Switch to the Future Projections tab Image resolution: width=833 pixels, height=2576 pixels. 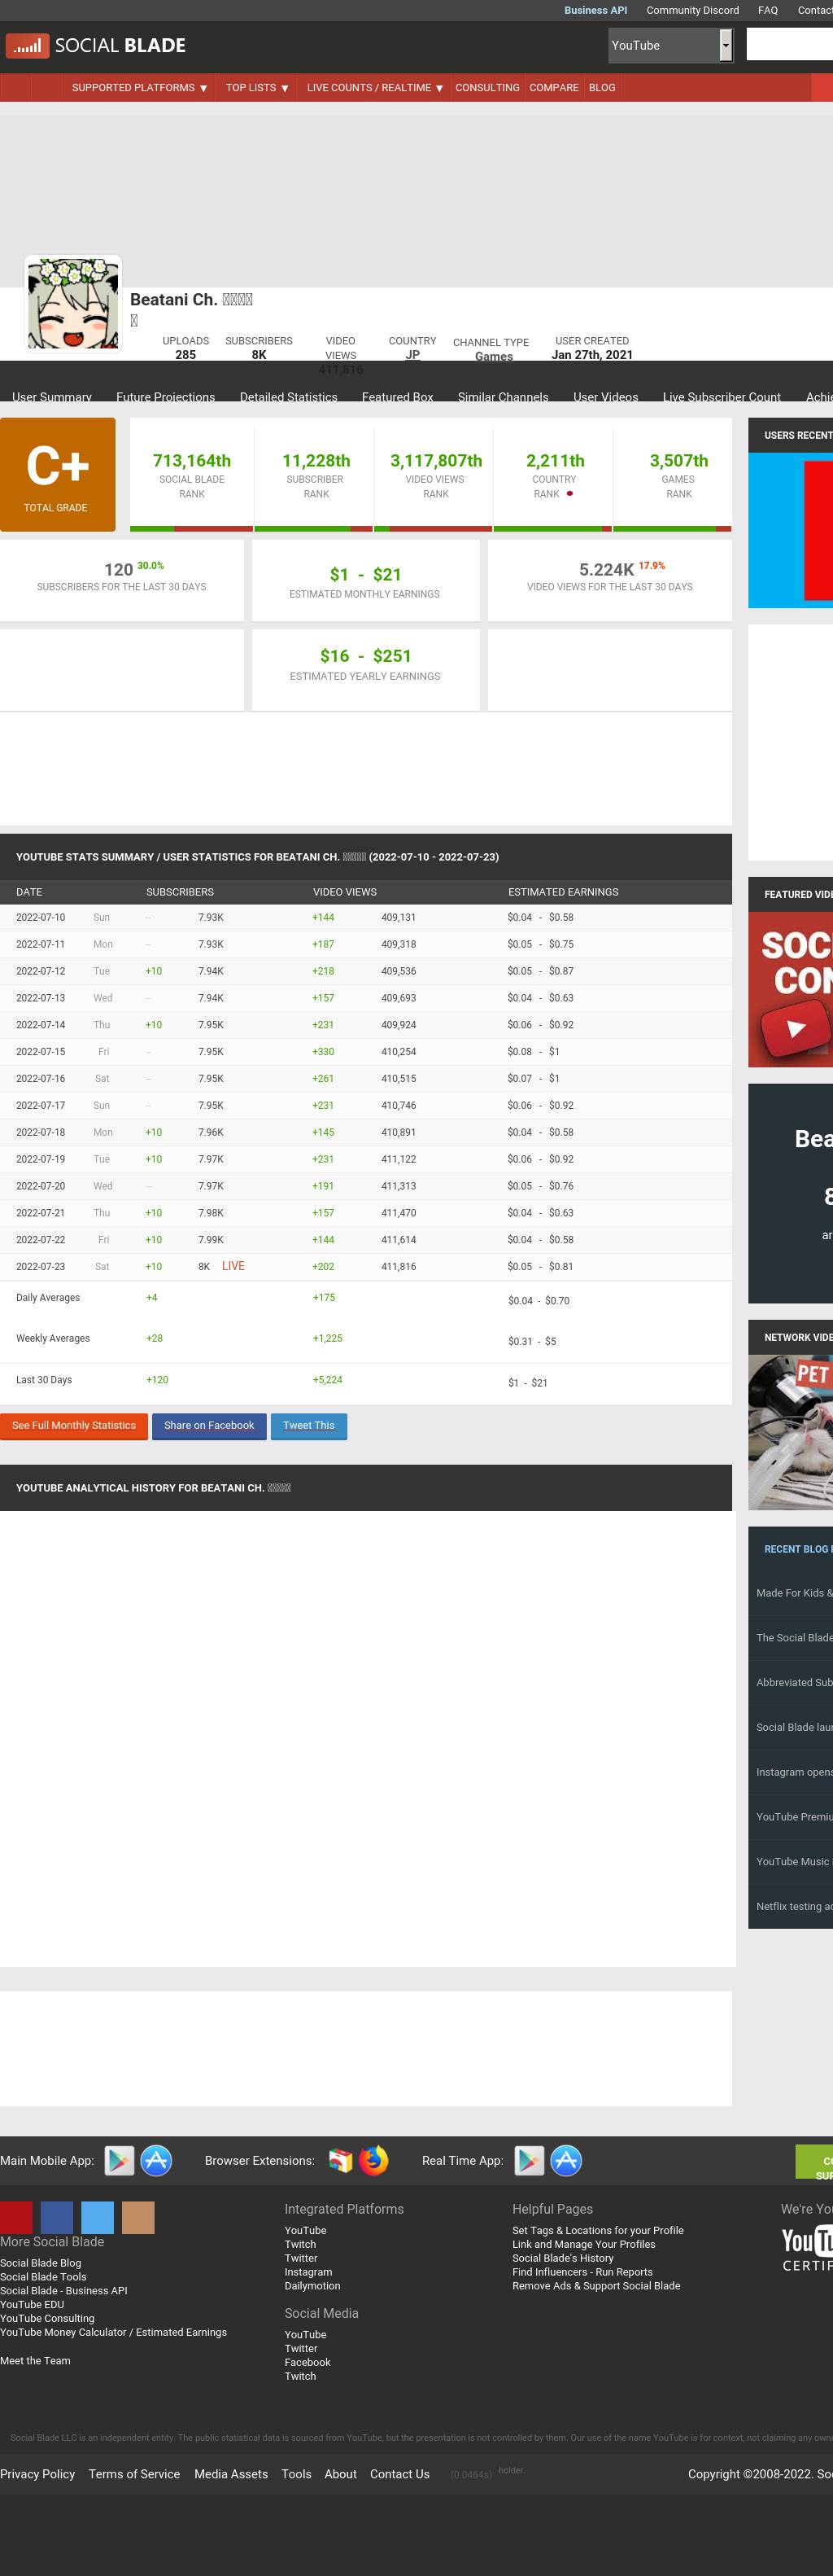pos(165,397)
